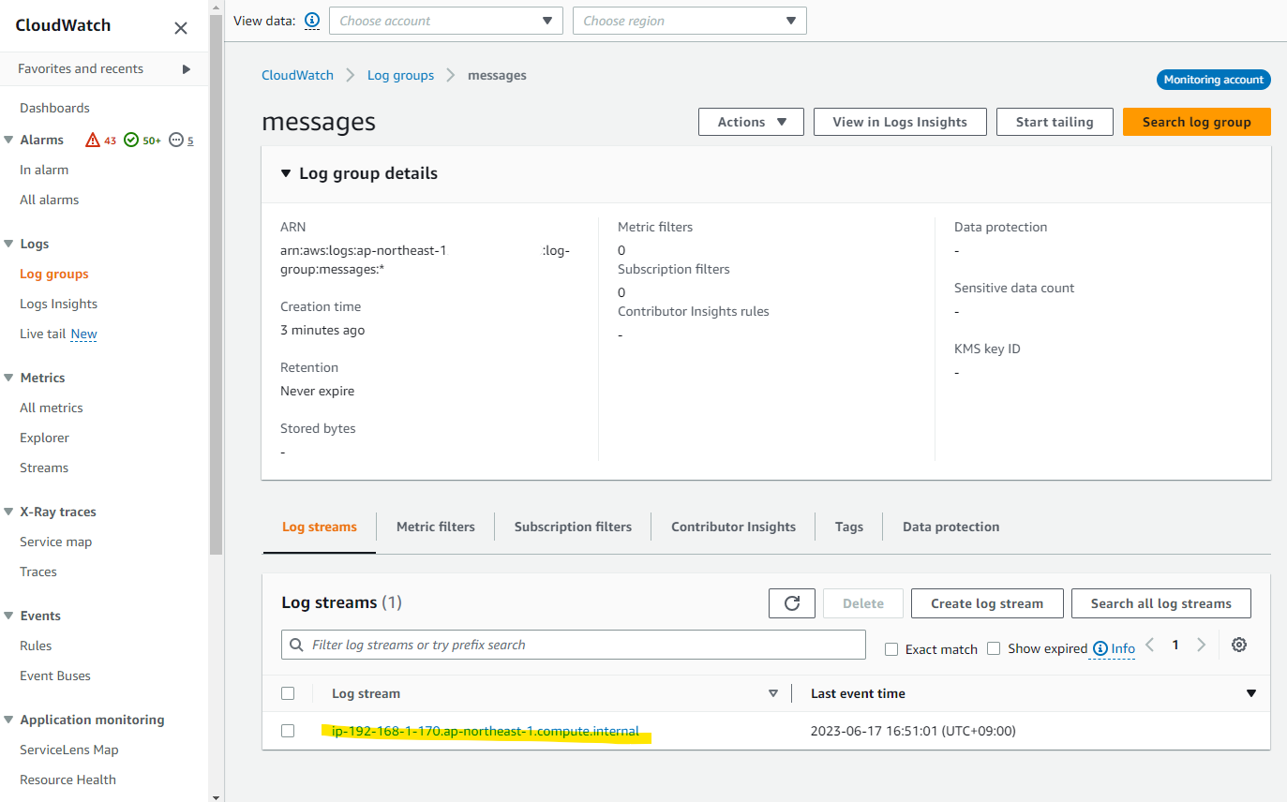Sort by Last event time arrow
The height and width of the screenshot is (802, 1287).
point(1250,693)
